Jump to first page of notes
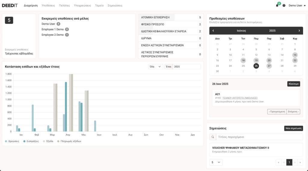Screen dimensions: 308x171 click(x=279, y=162)
